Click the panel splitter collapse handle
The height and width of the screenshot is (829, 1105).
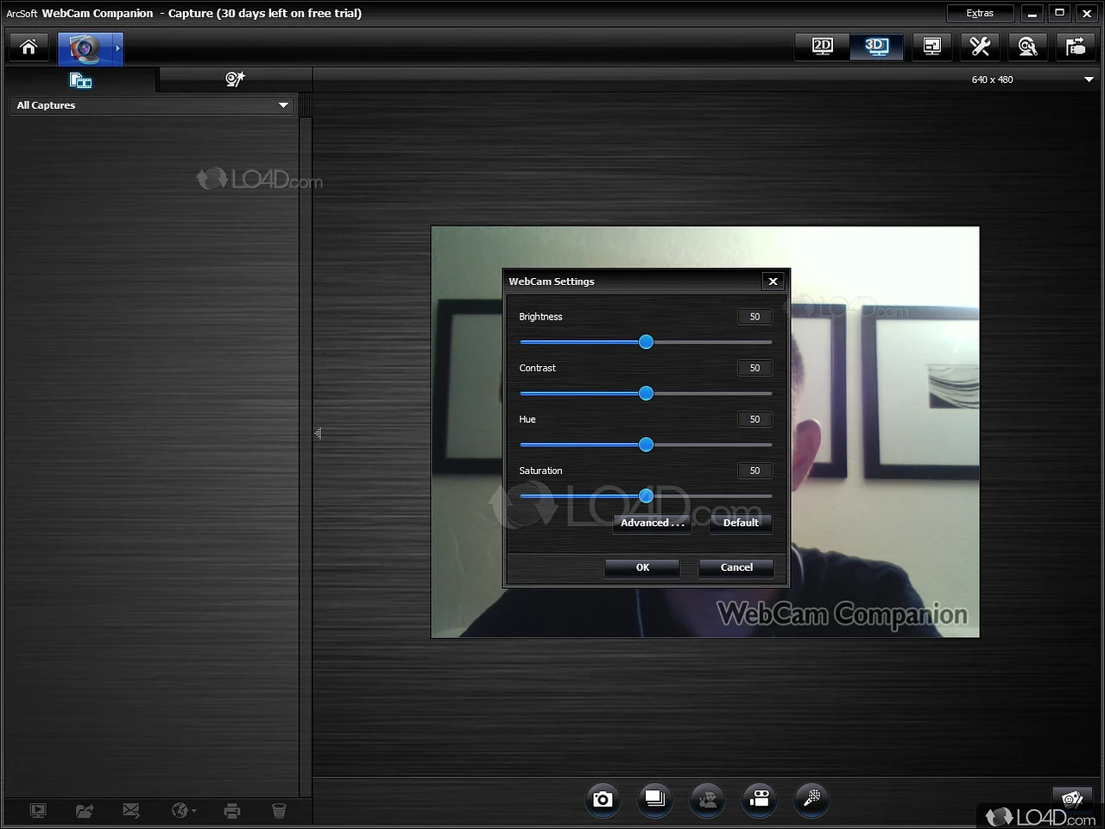(x=318, y=433)
